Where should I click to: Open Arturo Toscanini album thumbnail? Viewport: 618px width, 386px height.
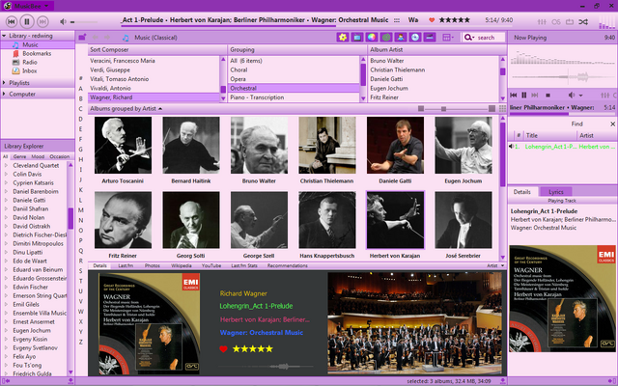[123, 145]
